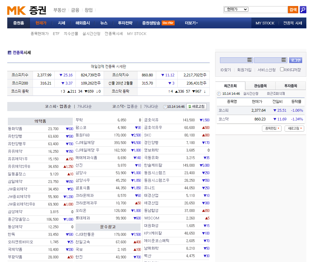
Task: Click keyboard icon in ID field
Action: (x=250, y=60)
